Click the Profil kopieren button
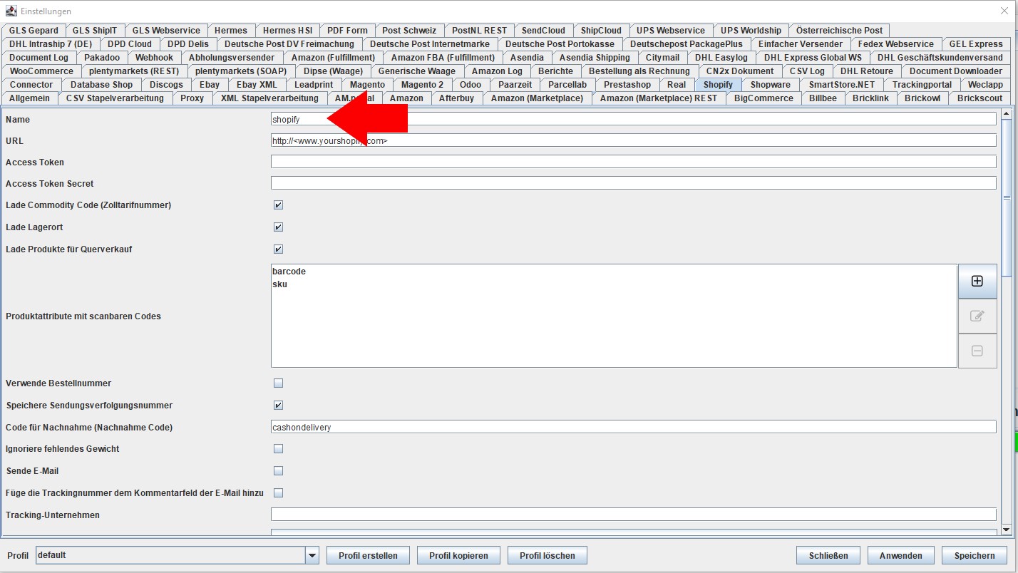 click(x=458, y=555)
